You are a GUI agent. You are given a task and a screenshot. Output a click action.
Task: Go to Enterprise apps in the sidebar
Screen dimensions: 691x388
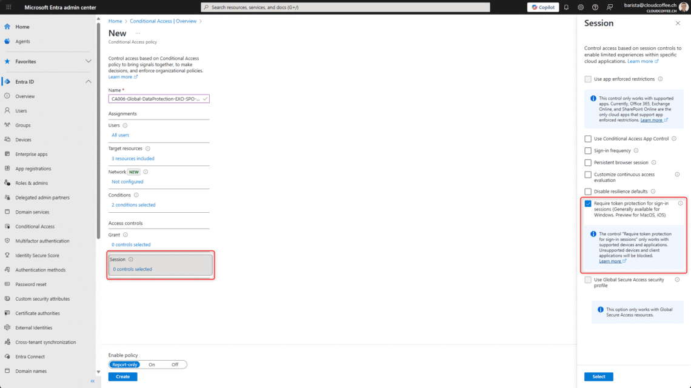coord(31,154)
